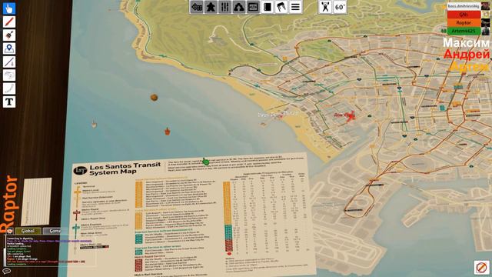492x277 pixels.
Task: Switch to the Global chat tab
Action: pos(28,231)
